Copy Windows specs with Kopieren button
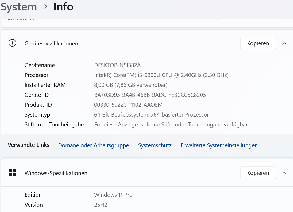Viewport: 293px width, 212px height. pyautogui.click(x=258, y=173)
